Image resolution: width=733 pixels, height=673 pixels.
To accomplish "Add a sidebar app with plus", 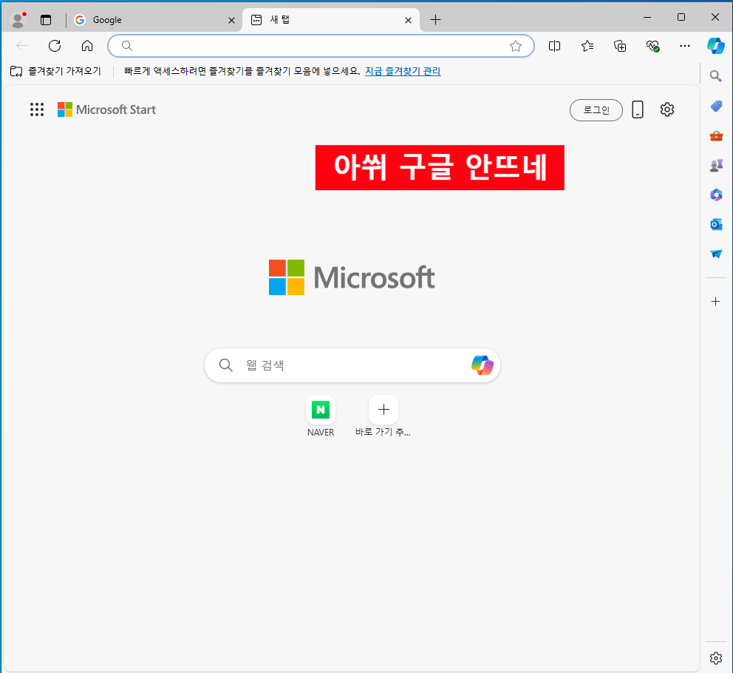I will coord(716,302).
